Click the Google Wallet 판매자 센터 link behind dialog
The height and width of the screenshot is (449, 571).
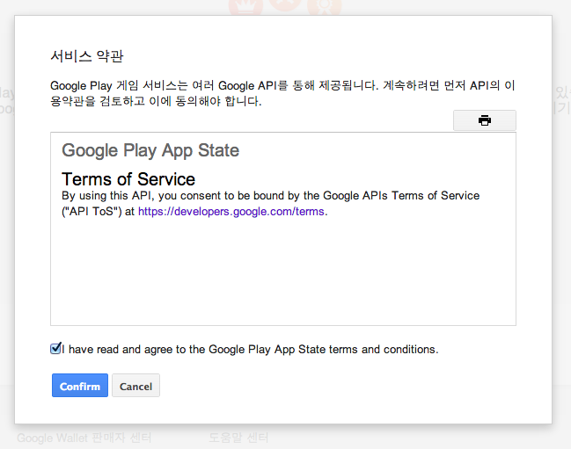point(84,438)
